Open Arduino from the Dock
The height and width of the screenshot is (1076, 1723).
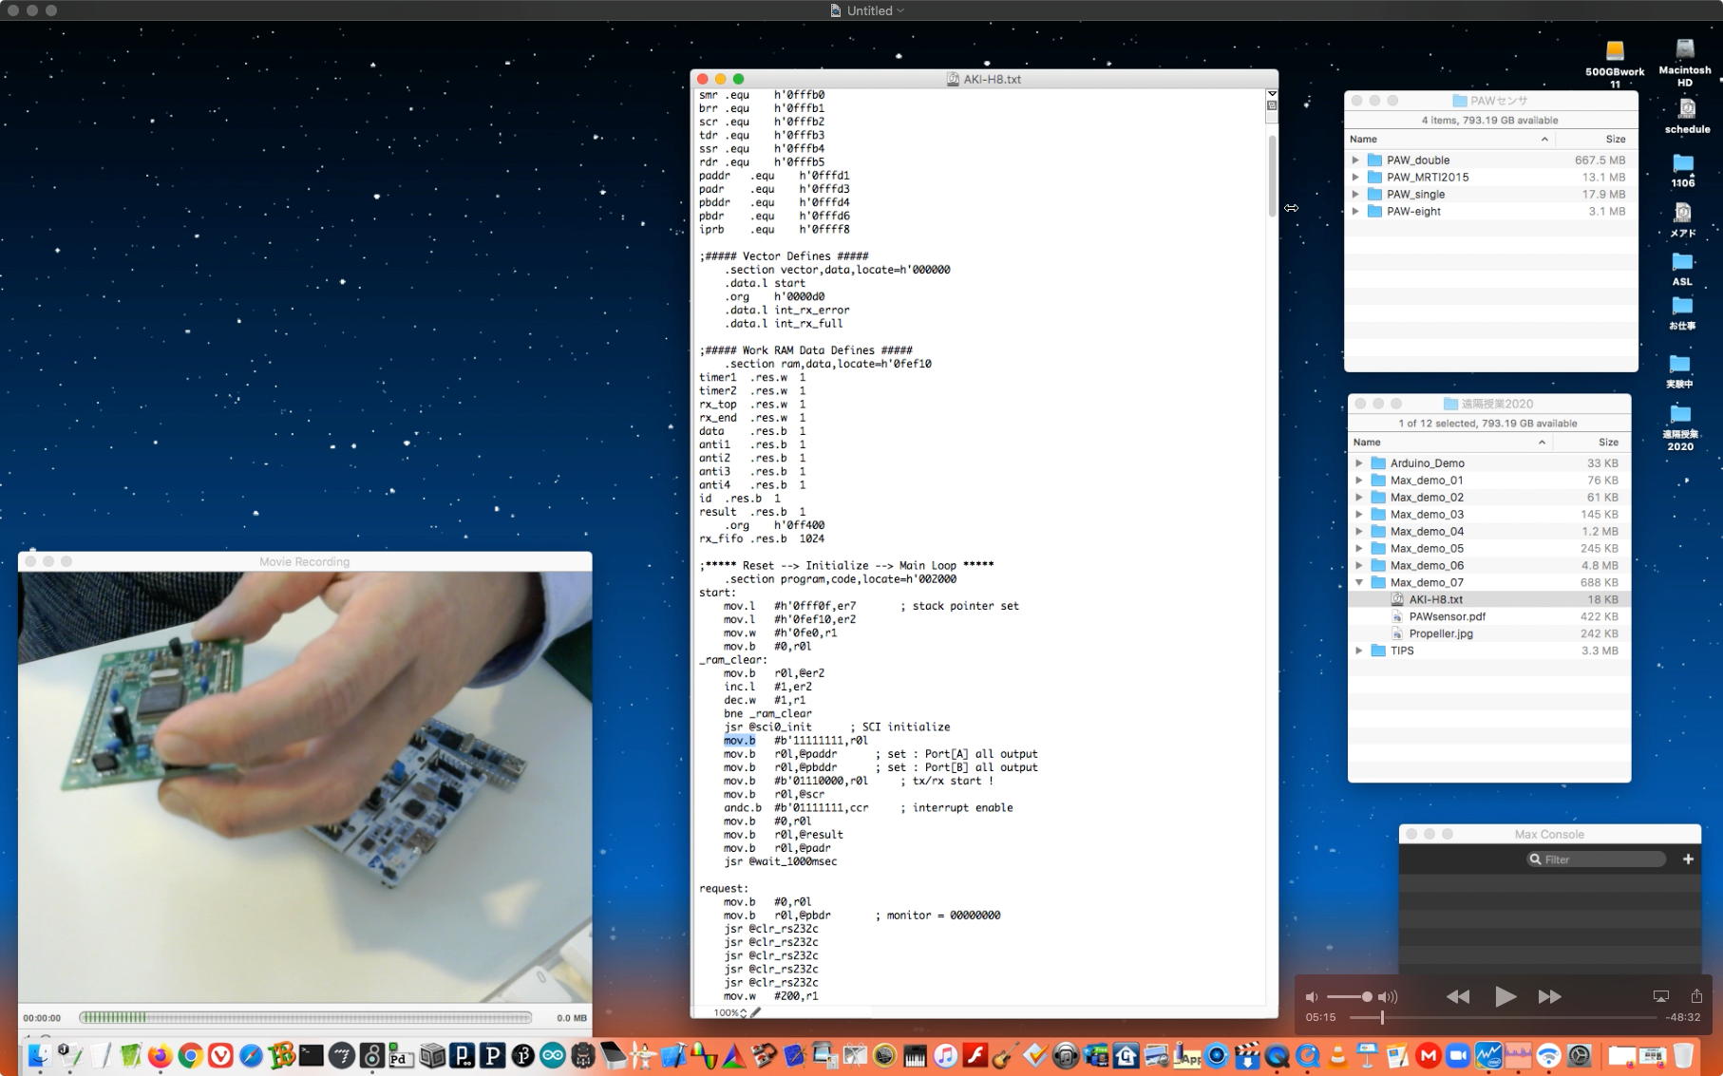click(553, 1056)
